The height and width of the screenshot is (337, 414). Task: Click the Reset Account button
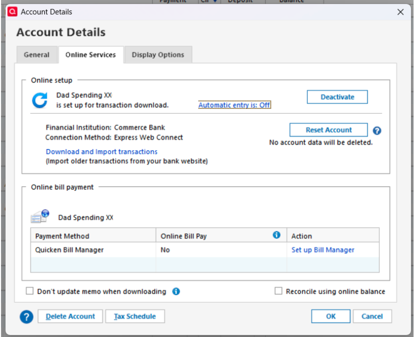pos(328,130)
